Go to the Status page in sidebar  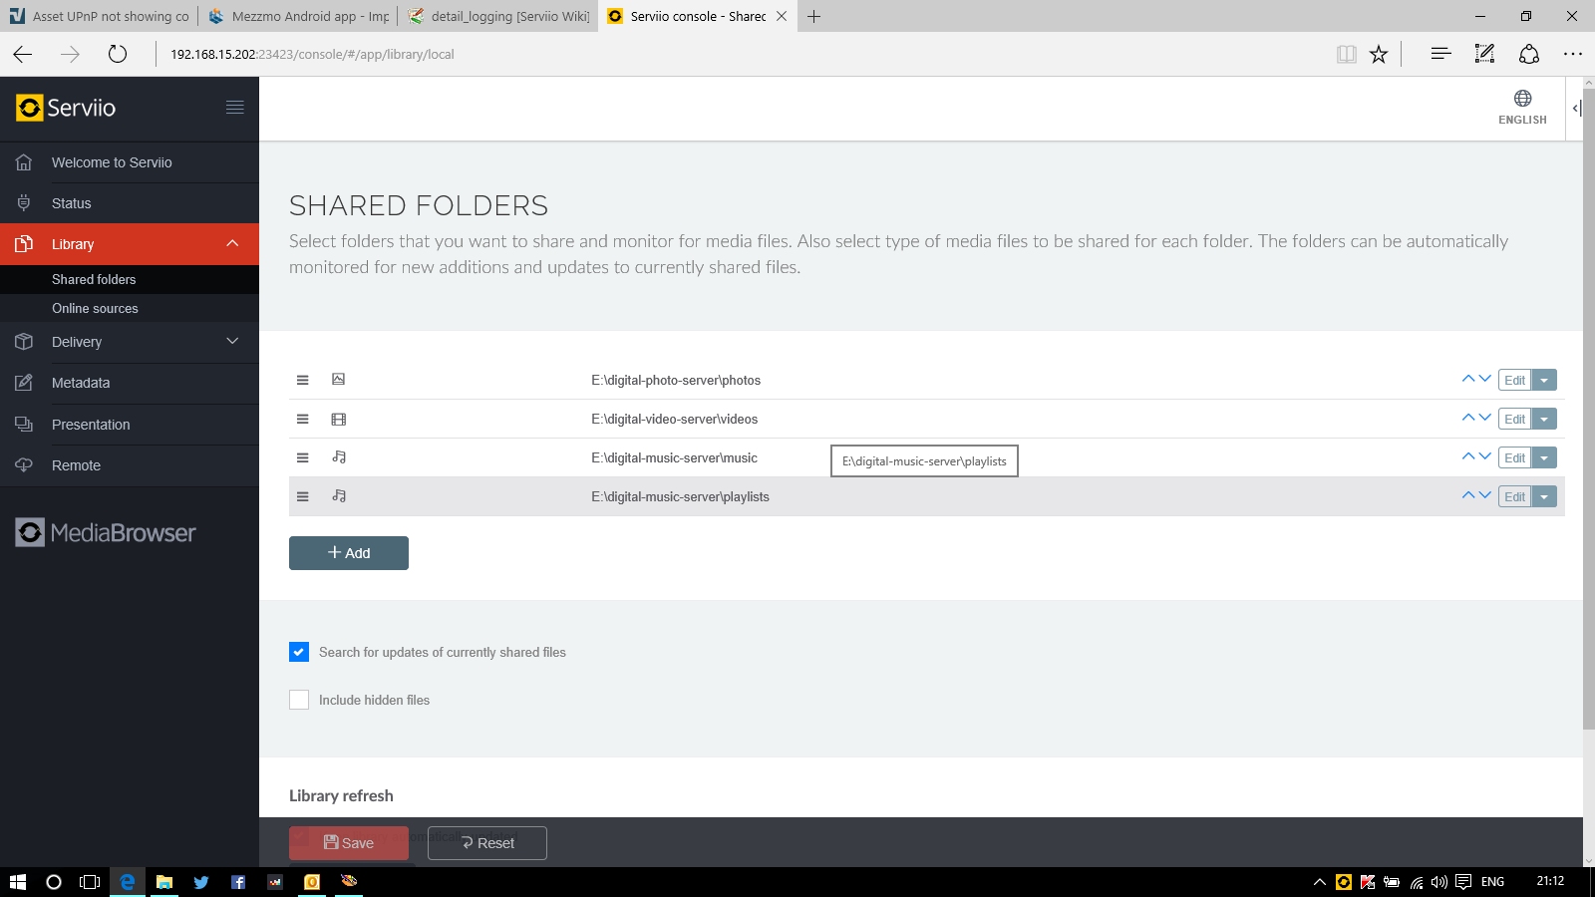[71, 203]
